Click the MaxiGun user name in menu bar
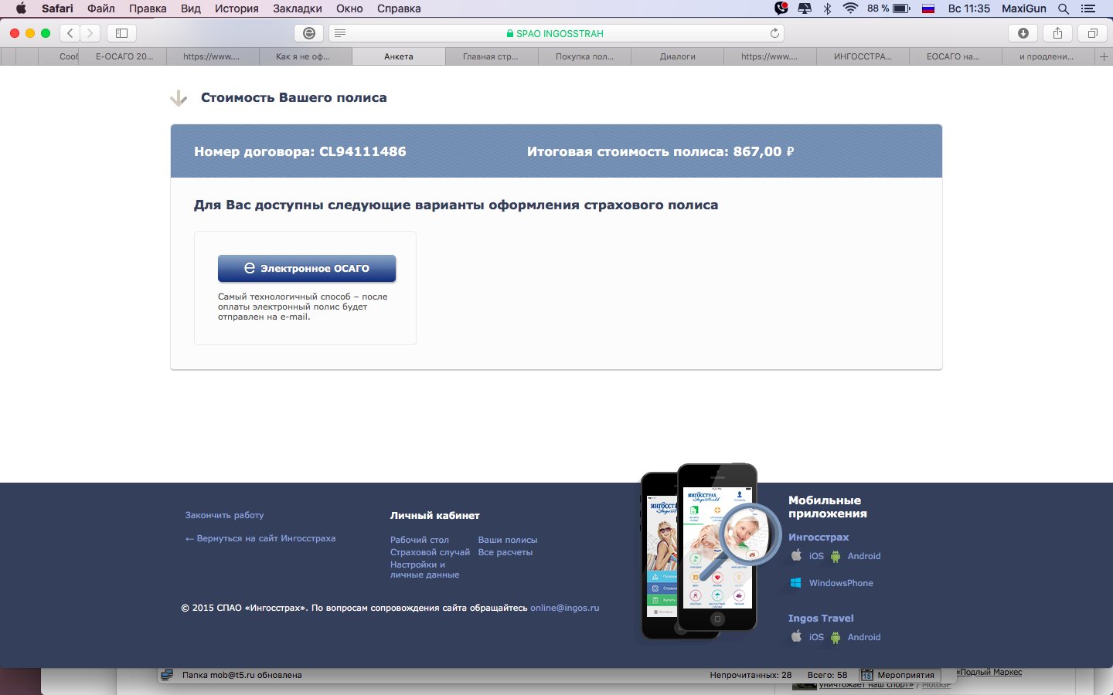1113x695 pixels. tap(1024, 8)
